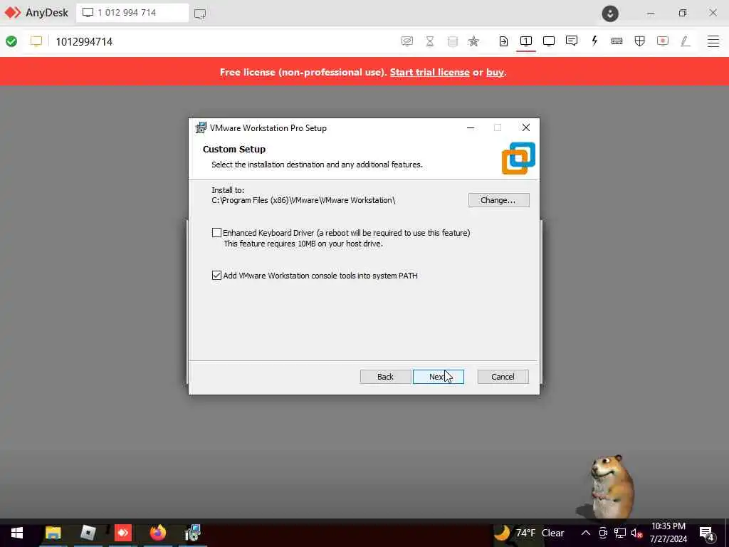The image size is (729, 547).
Task: Click the muted volume tray icon
Action: 636,533
